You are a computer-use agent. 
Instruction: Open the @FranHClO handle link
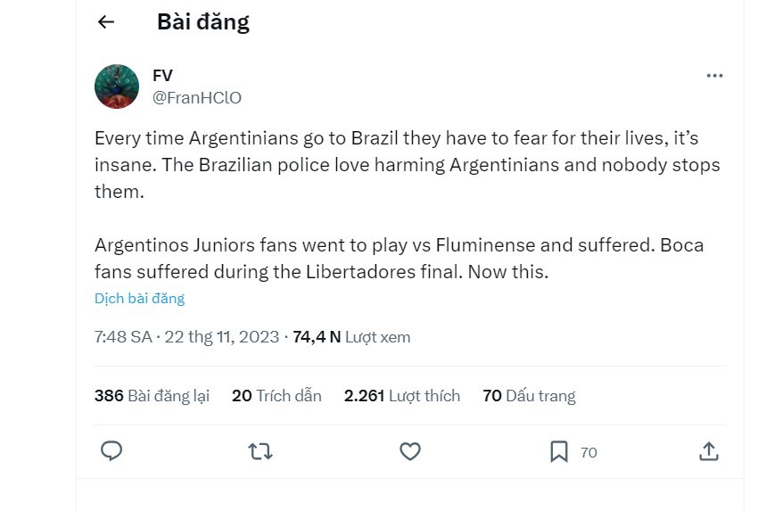[x=197, y=98]
